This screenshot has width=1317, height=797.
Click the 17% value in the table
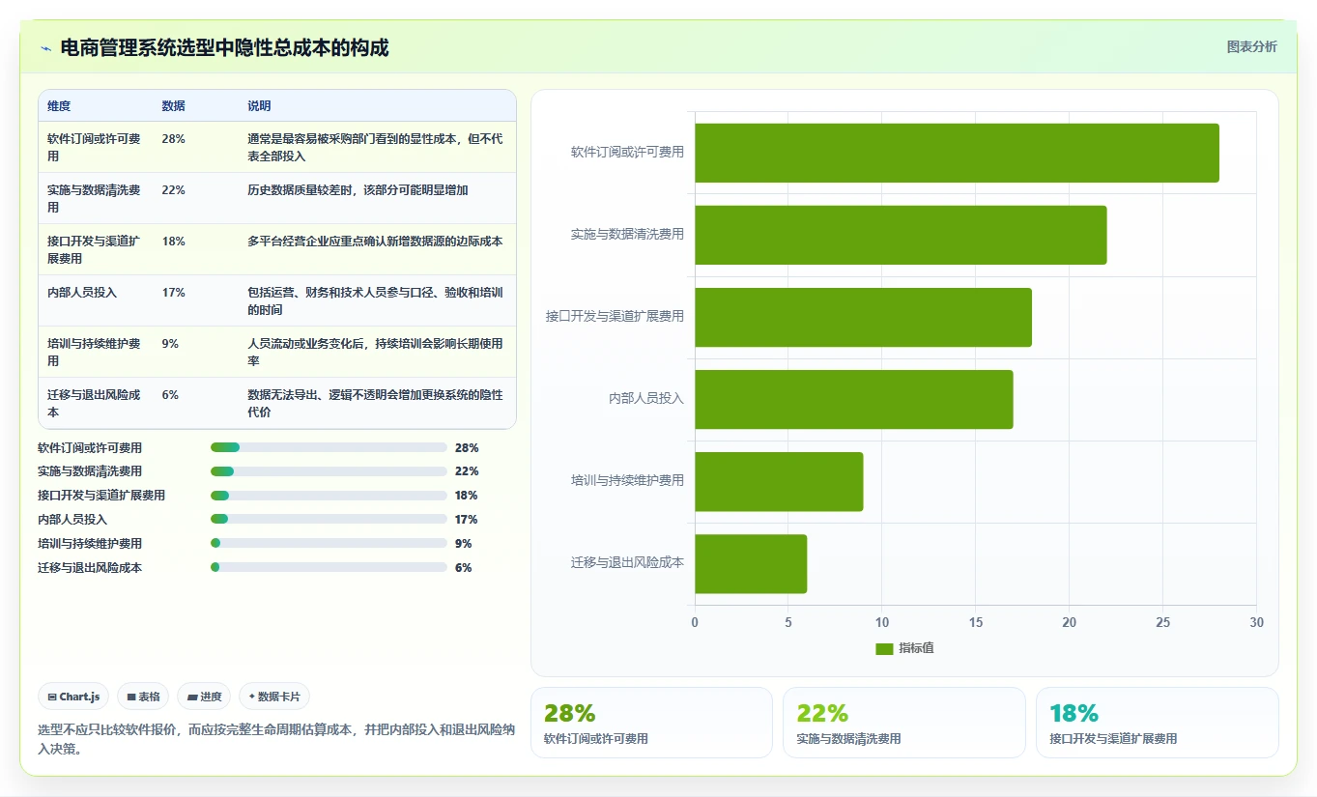coord(173,292)
